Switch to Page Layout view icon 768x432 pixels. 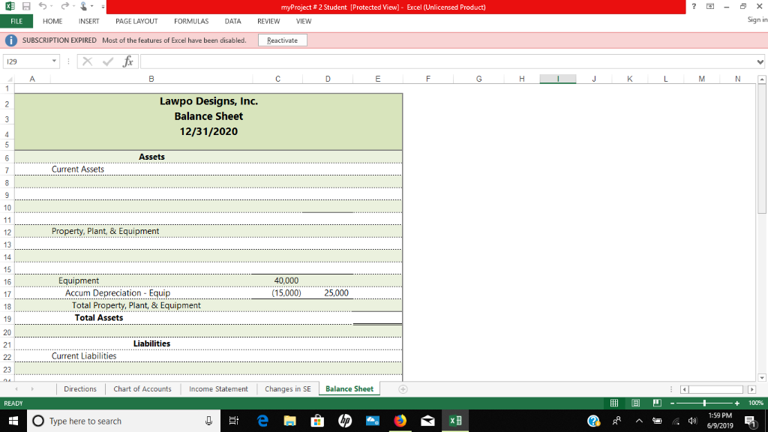[635, 403]
